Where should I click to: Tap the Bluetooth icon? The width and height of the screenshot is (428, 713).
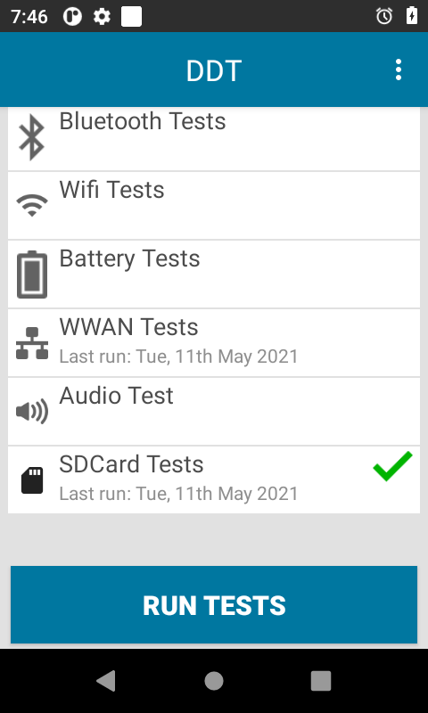click(x=32, y=137)
